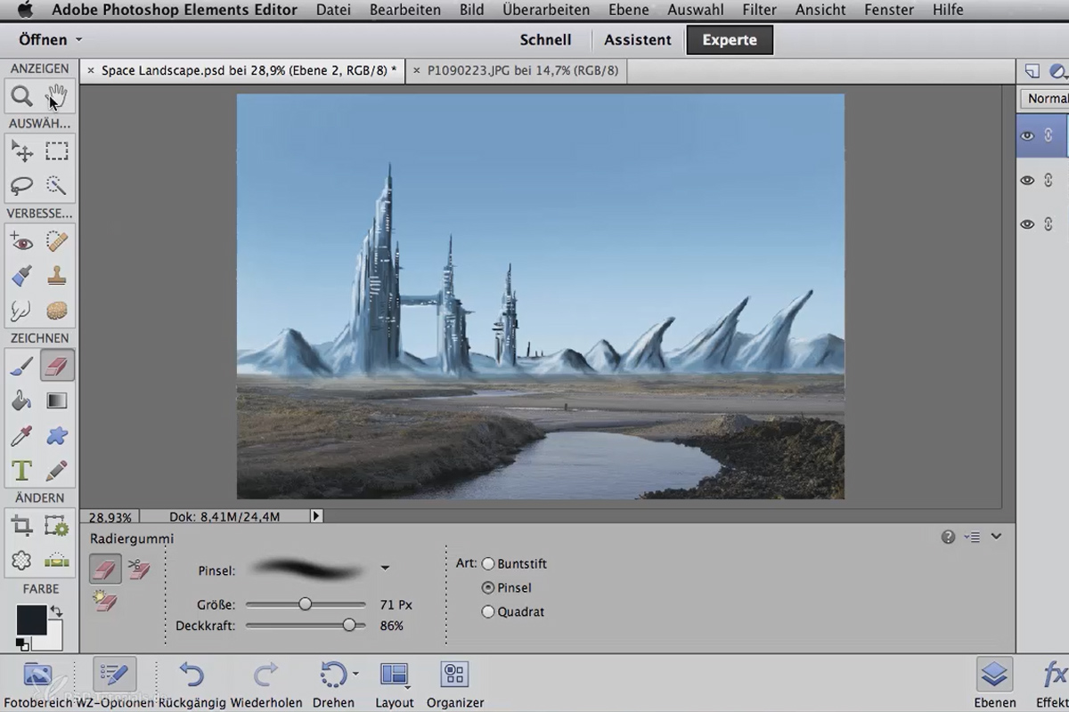Select the Spot Healing bandage tool
This screenshot has width=1069, height=712.
click(x=57, y=241)
